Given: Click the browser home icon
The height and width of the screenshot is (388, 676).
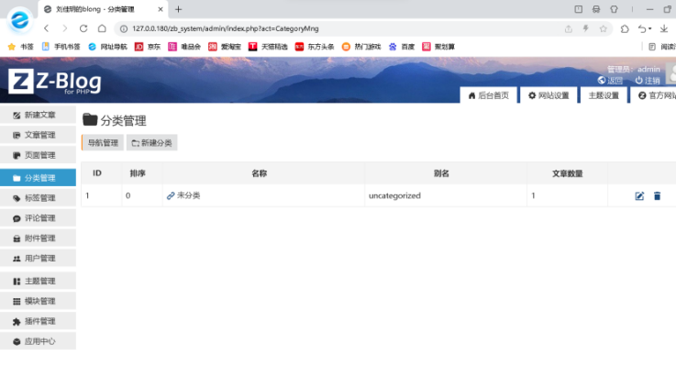Looking at the screenshot, I should (102, 28).
